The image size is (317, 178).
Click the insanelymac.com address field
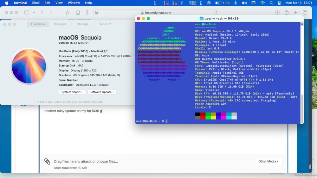(156, 13)
